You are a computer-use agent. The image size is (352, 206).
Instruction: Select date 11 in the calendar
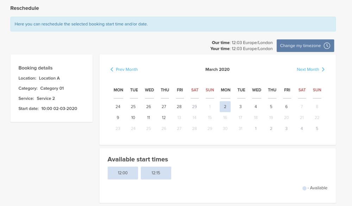[149, 118]
